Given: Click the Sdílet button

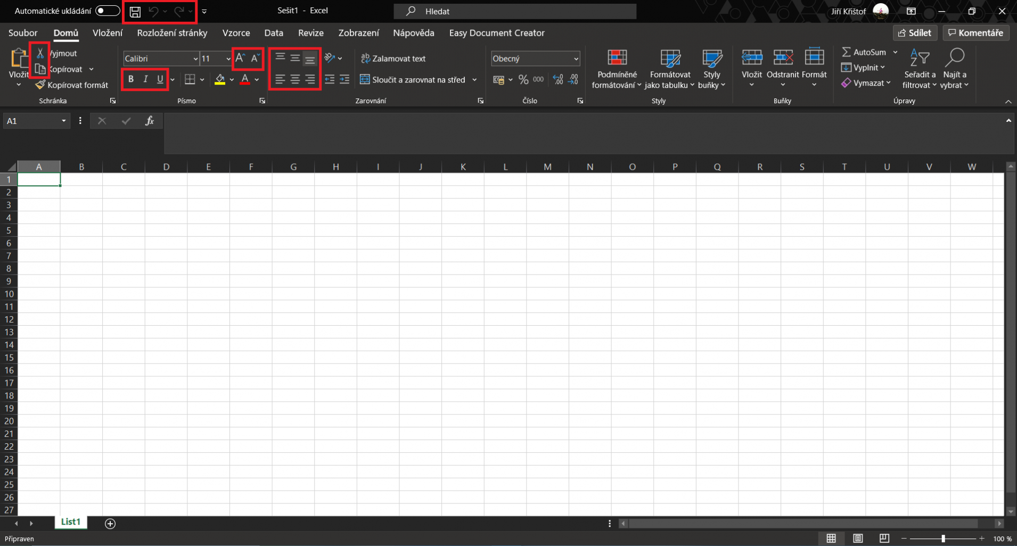Looking at the screenshot, I should click(915, 33).
